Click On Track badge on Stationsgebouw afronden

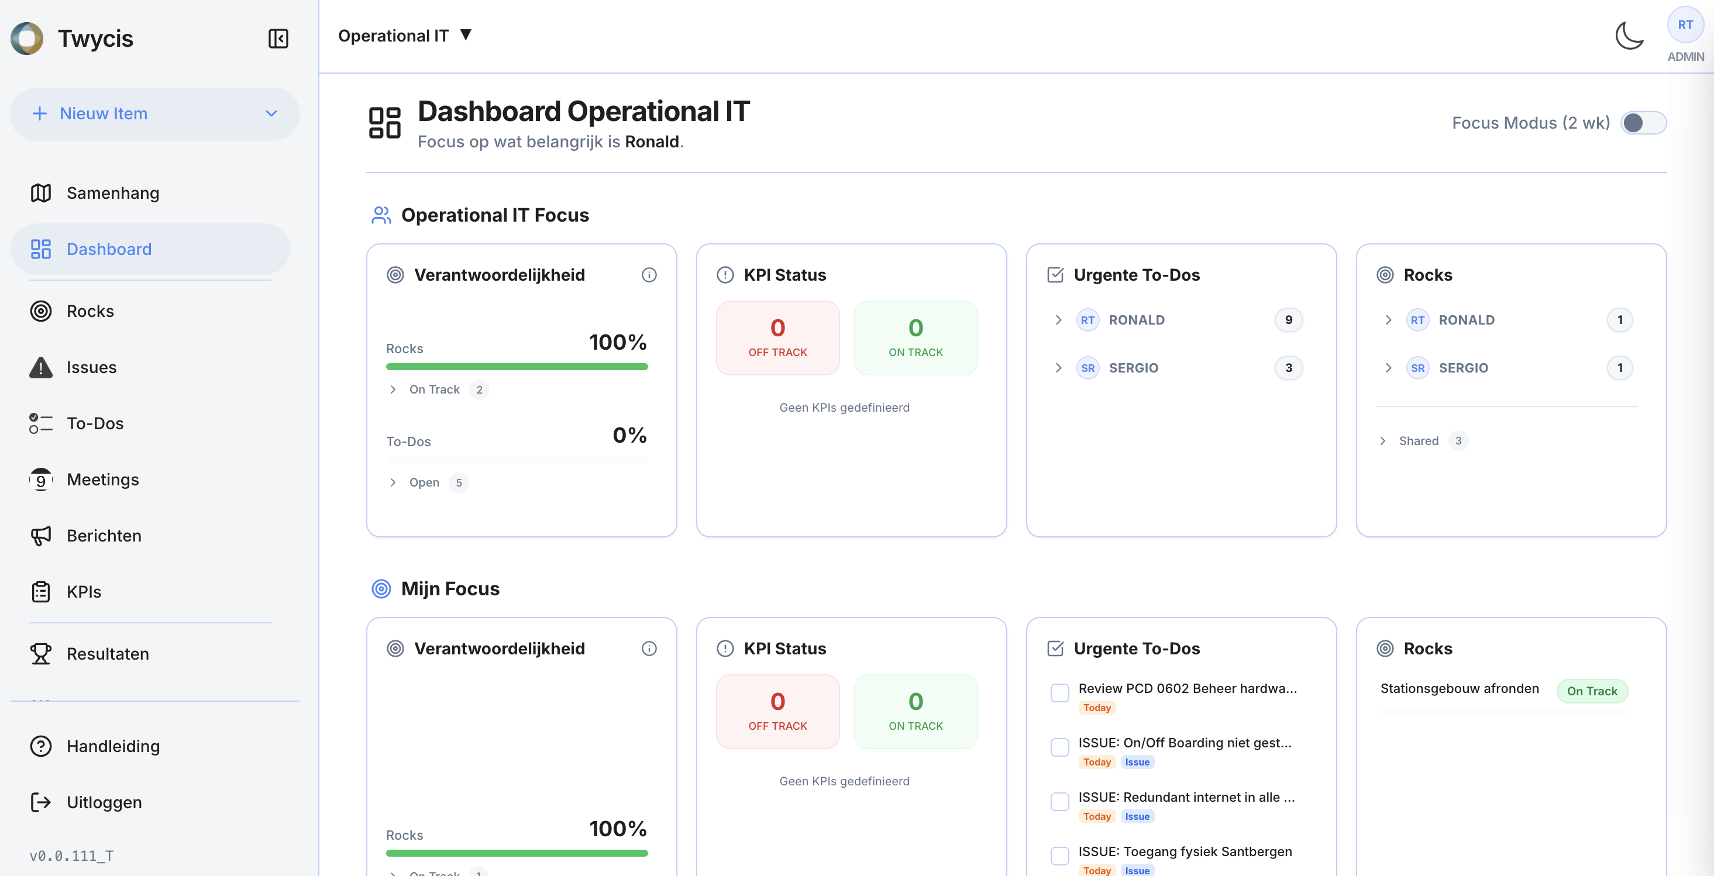(1592, 691)
